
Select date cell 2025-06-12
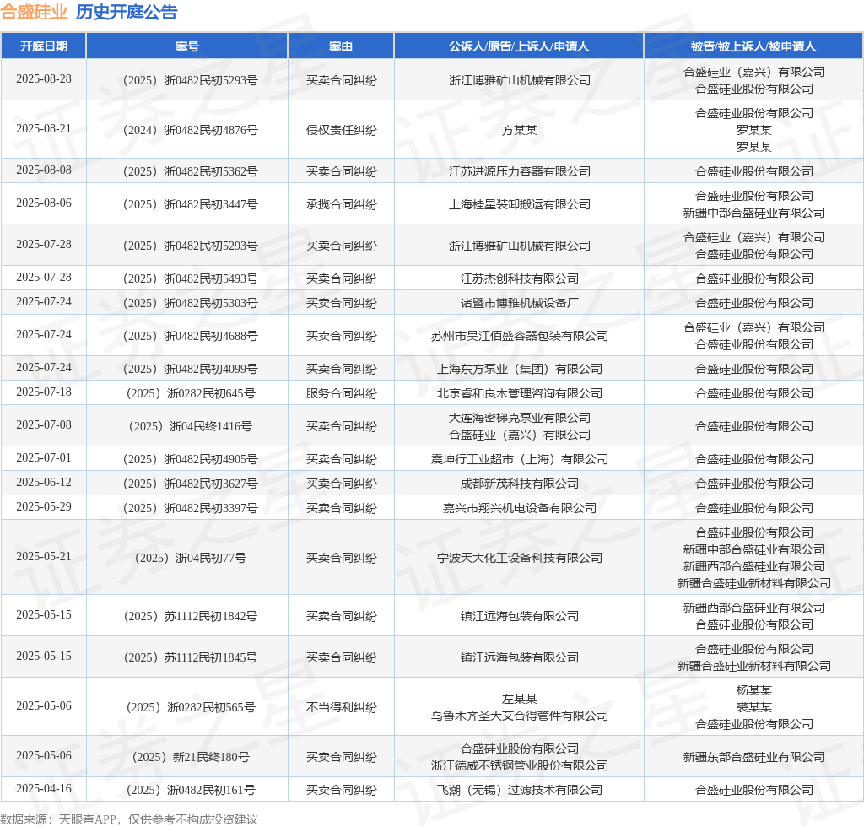[44, 482]
